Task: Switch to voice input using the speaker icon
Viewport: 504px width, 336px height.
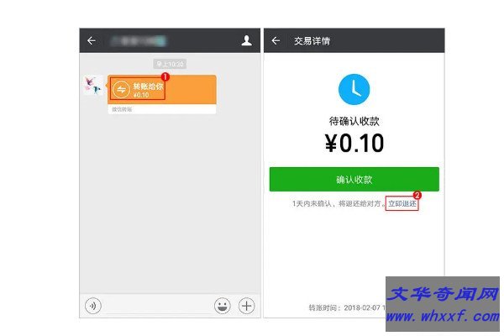Action: 93,306
